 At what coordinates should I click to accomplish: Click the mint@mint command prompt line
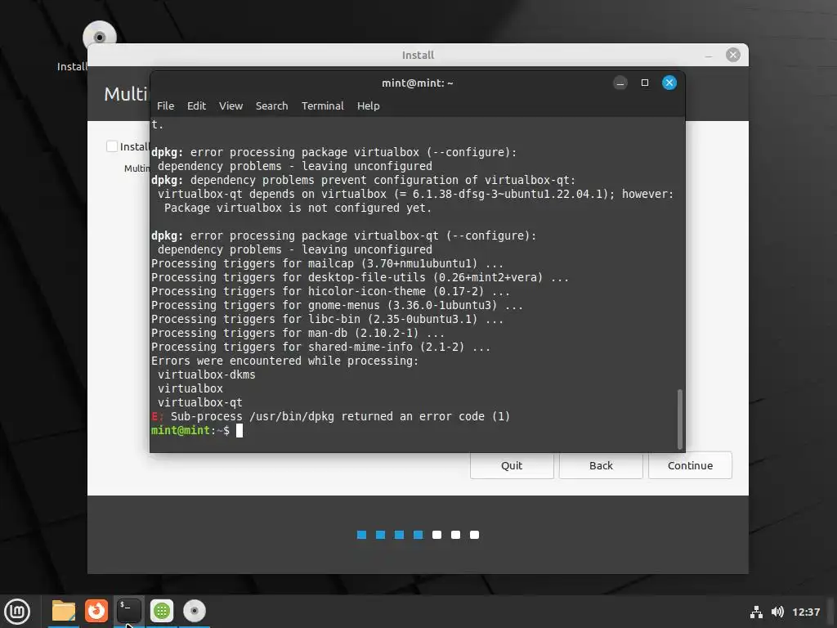[197, 430]
